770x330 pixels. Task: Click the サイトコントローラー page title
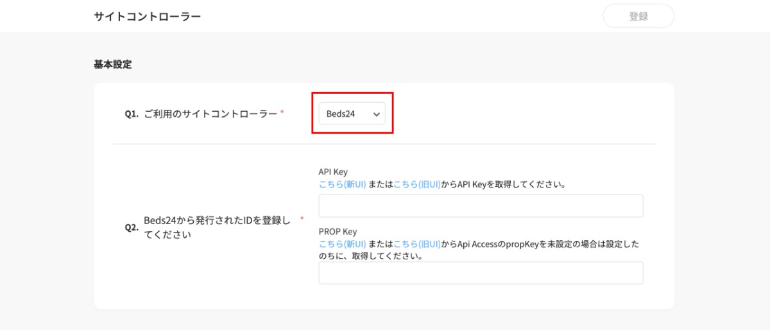[x=148, y=16]
